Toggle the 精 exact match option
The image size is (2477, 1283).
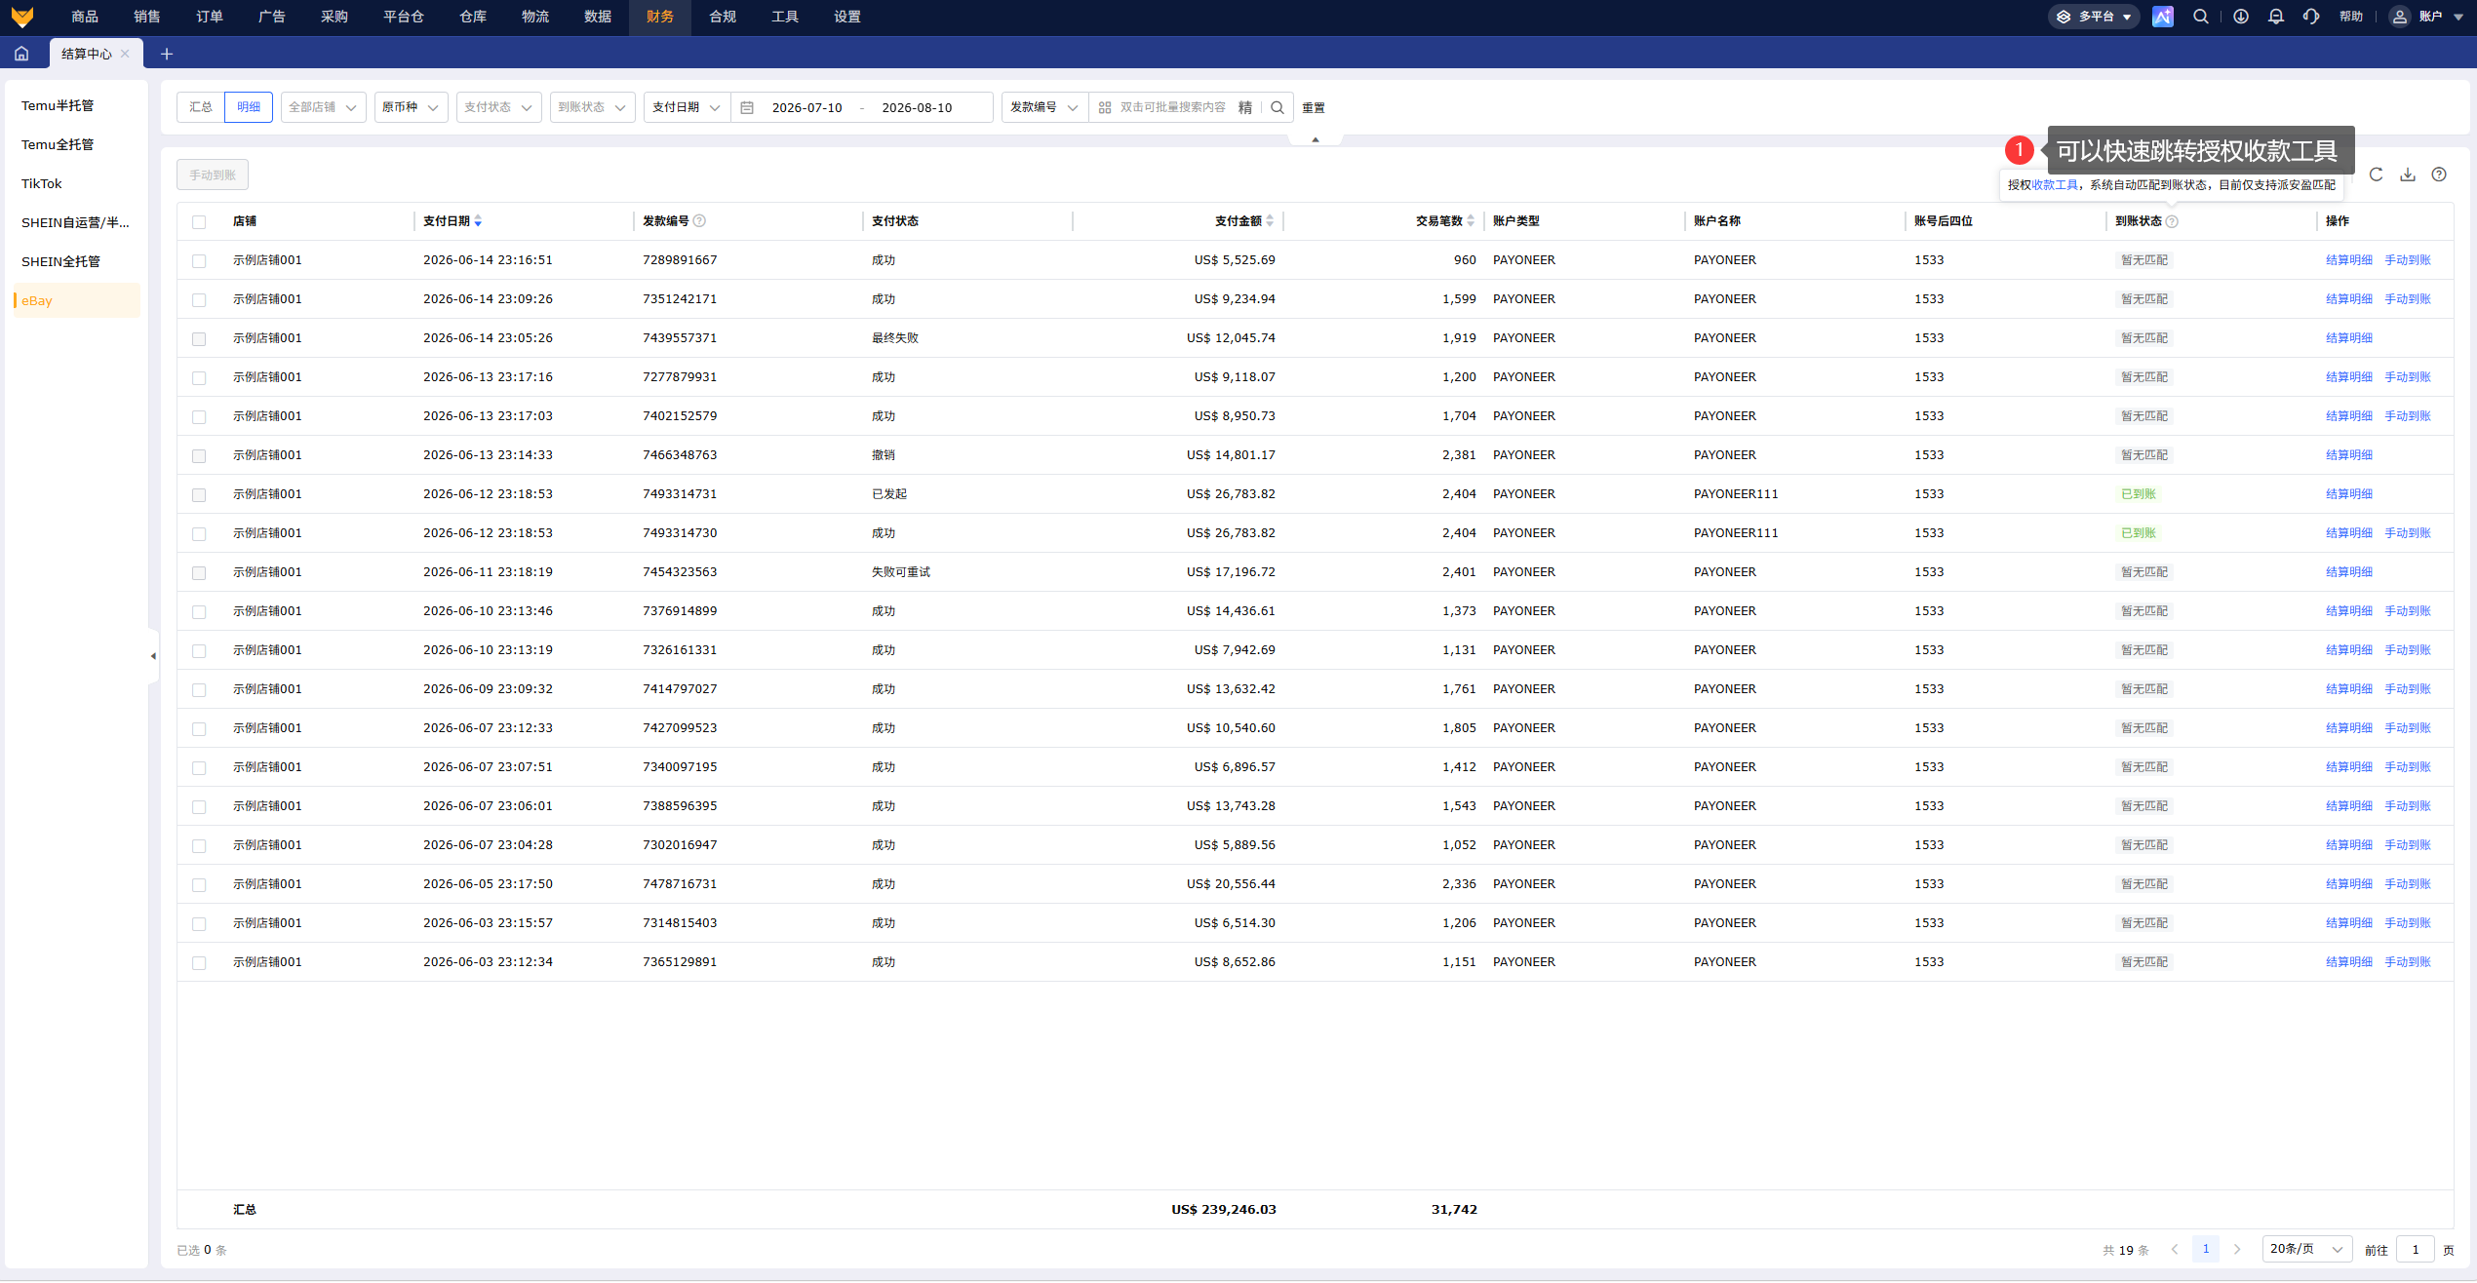click(x=1245, y=107)
